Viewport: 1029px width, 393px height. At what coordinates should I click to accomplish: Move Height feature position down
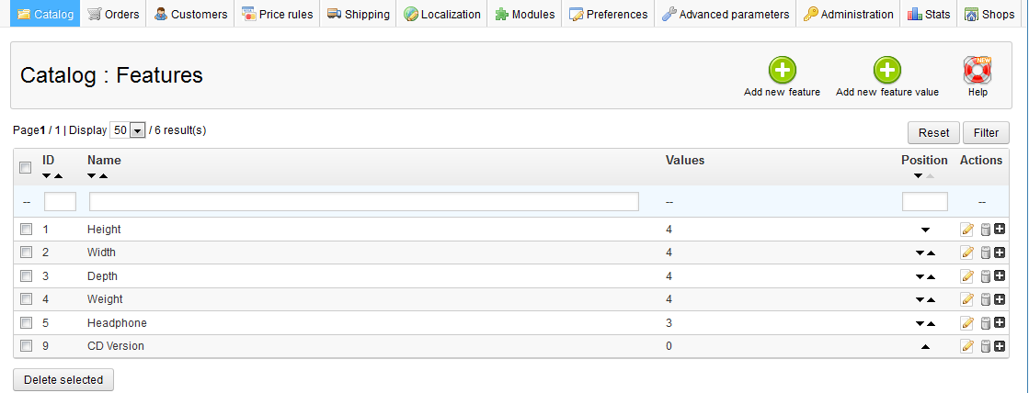click(925, 230)
